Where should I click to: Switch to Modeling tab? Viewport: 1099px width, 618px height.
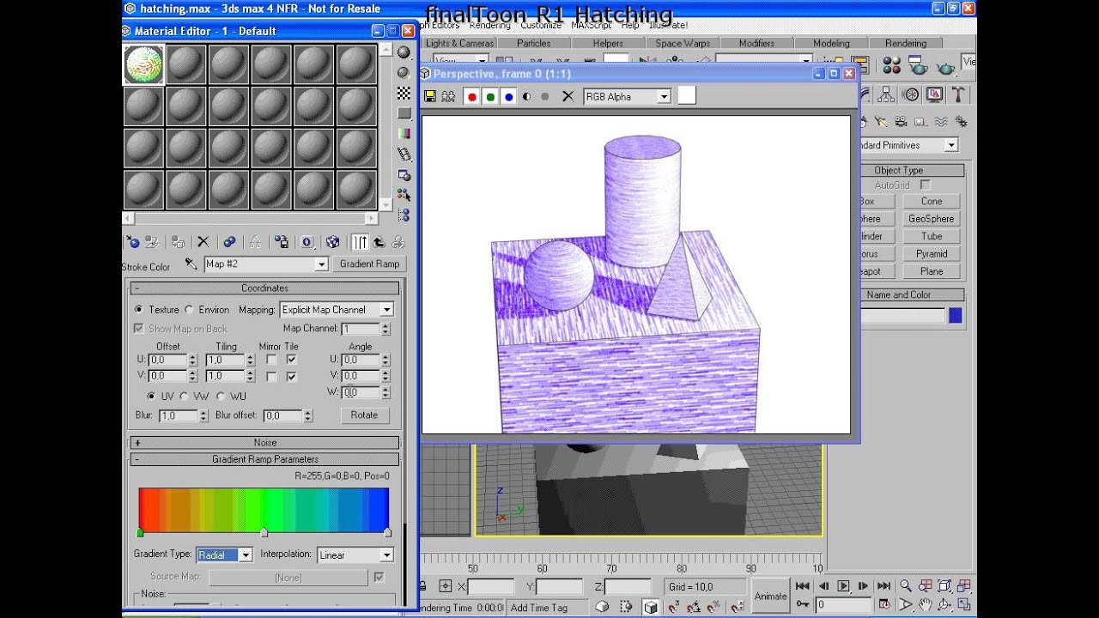(831, 43)
